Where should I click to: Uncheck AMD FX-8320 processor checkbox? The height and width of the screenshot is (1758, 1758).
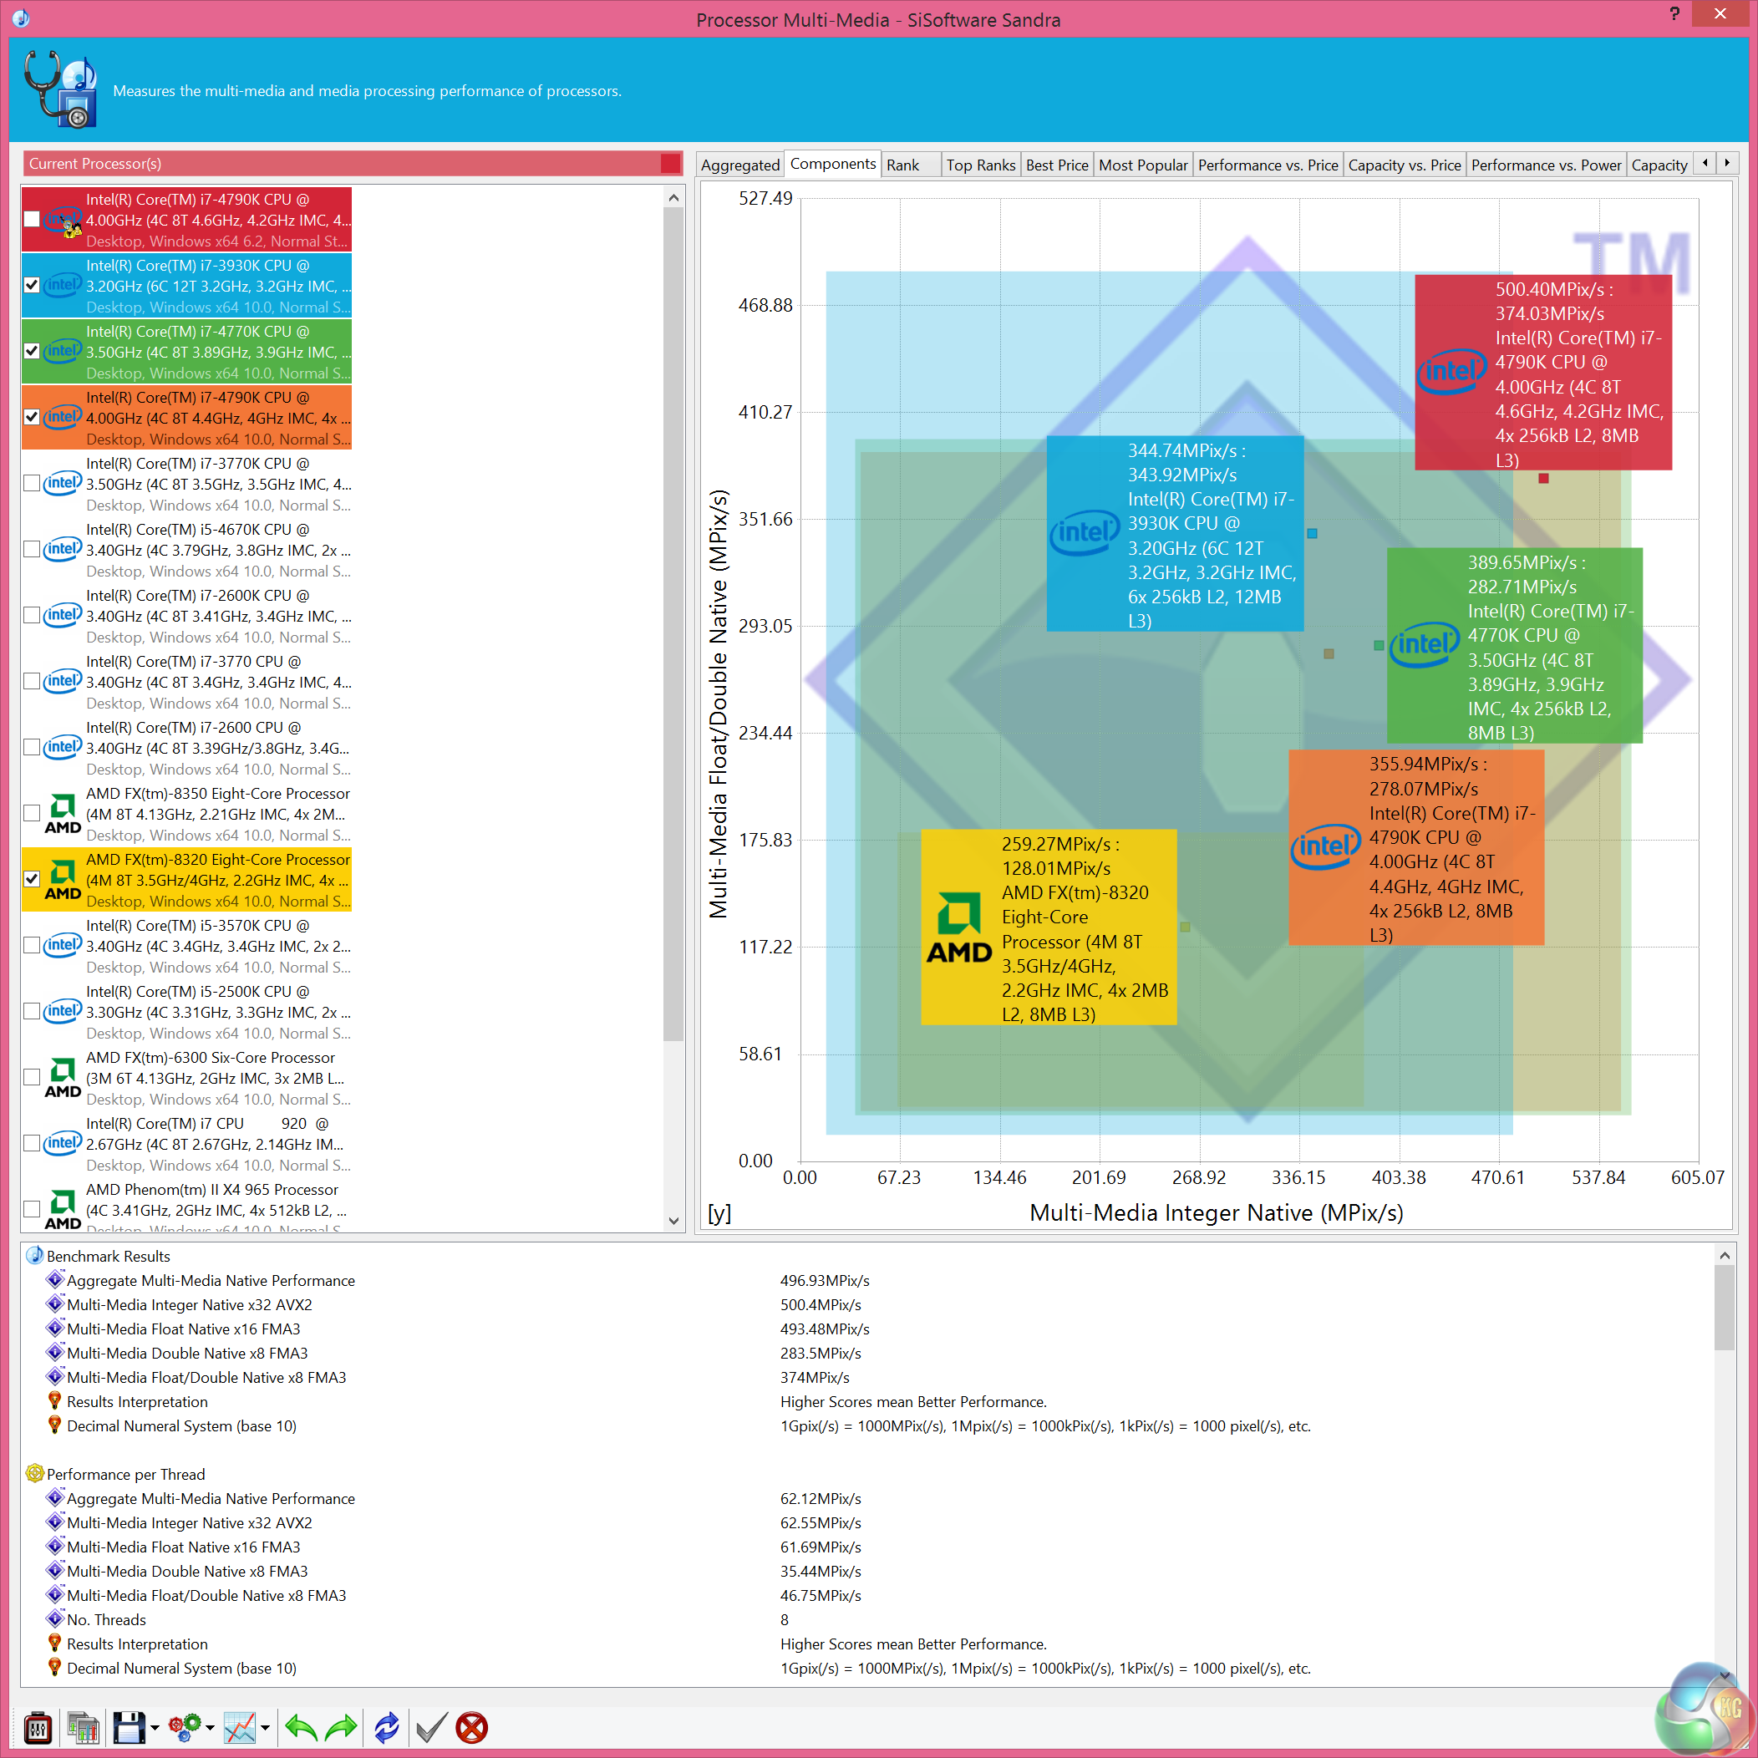click(32, 879)
